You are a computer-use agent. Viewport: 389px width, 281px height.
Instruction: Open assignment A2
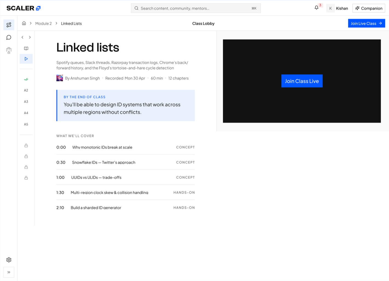pos(26,90)
